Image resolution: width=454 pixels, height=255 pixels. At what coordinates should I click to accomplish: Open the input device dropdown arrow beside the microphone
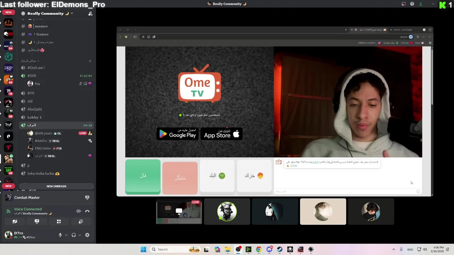(66, 235)
